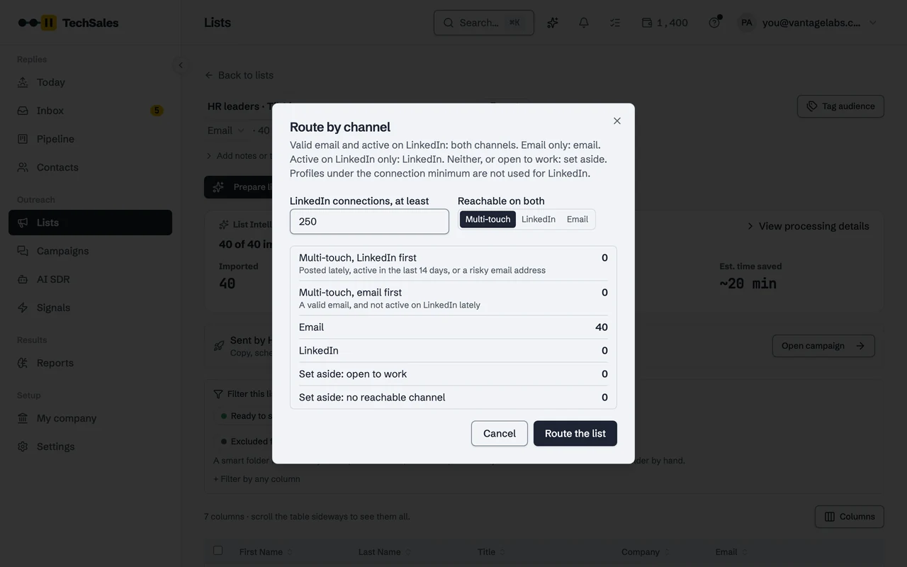Click Route the list button
Image resolution: width=907 pixels, height=567 pixels.
click(575, 434)
